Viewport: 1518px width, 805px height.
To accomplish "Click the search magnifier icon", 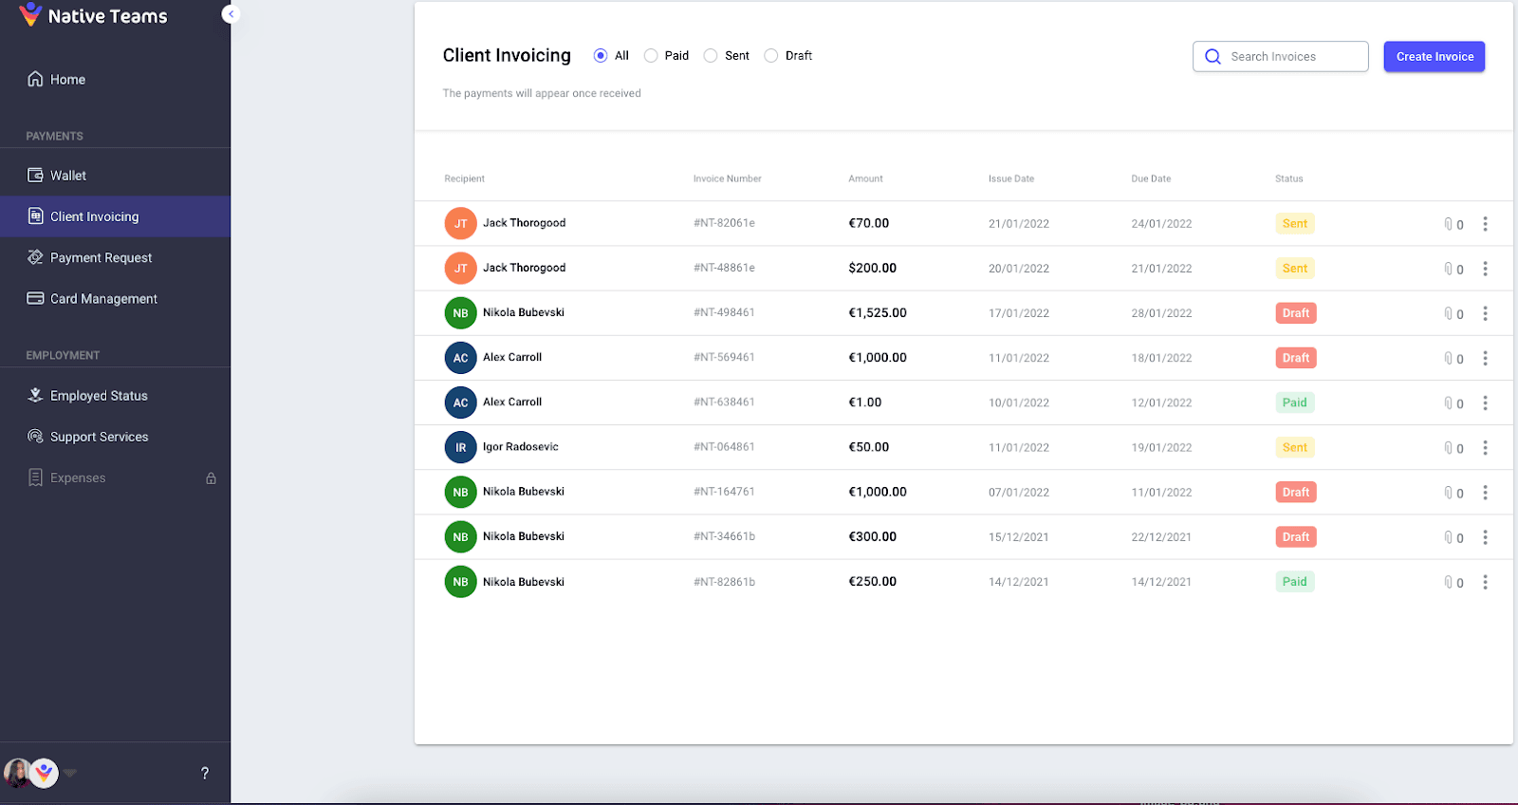I will point(1213,57).
